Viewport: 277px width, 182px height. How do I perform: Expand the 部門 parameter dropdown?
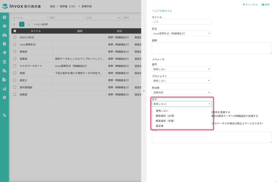point(182,69)
